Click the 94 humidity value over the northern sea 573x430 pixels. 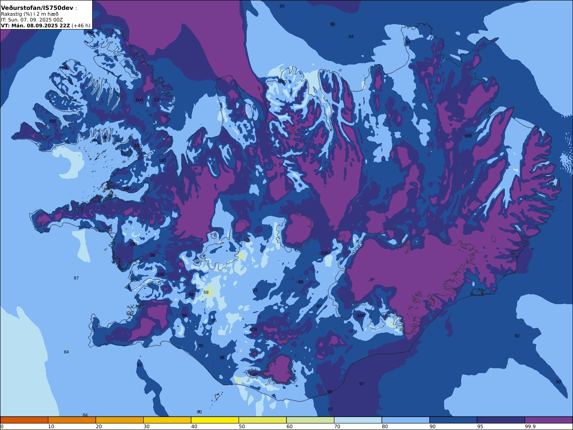click(x=351, y=37)
